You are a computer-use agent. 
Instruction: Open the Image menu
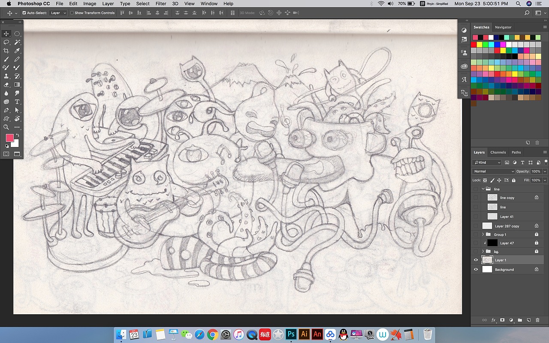click(90, 3)
